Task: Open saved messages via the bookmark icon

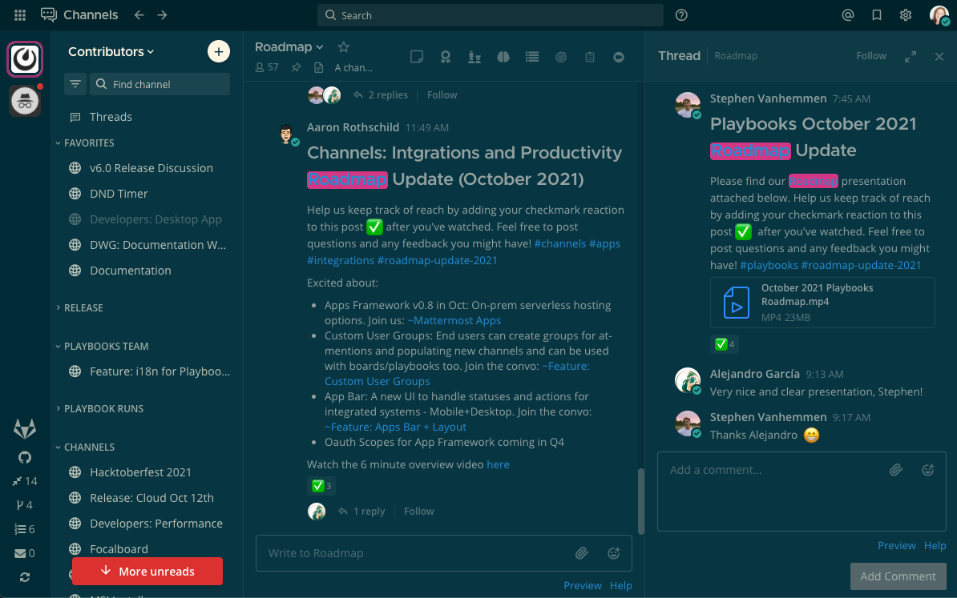Action: click(876, 14)
